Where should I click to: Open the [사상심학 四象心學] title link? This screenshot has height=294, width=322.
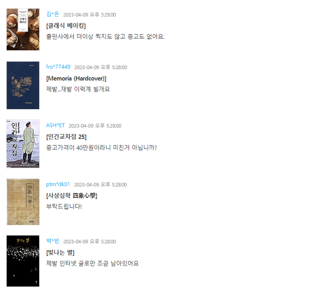tap(71, 196)
